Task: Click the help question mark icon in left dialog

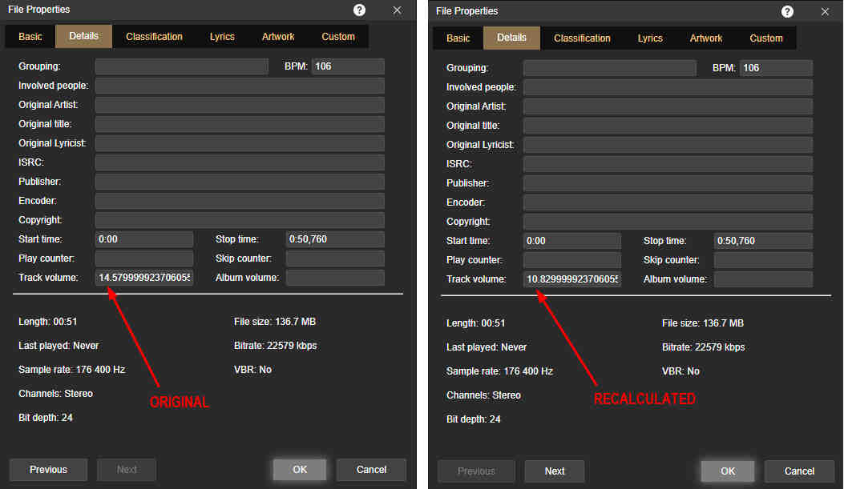Action: point(359,10)
